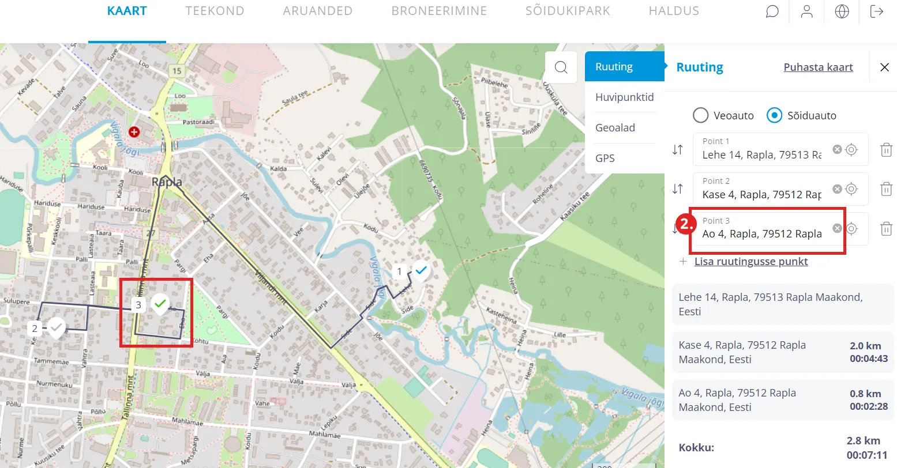Open the ARUANDED tab
Screen dimensions: 897x468
coord(317,11)
